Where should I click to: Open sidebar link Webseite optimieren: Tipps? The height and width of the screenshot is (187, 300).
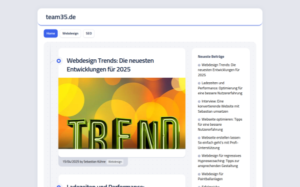pos(220,124)
